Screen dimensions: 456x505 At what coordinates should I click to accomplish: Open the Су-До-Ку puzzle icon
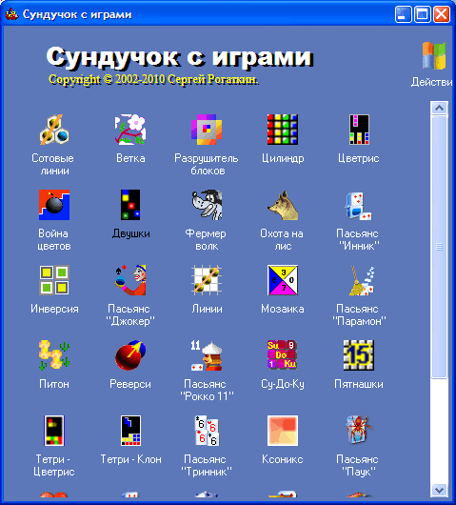click(x=283, y=354)
